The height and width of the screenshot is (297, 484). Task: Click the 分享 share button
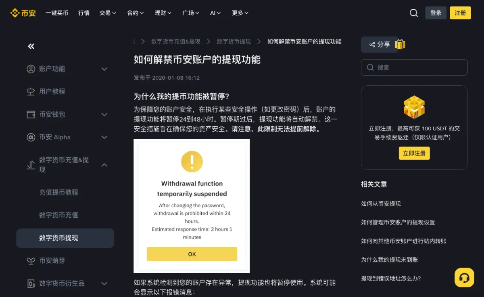[x=380, y=45]
